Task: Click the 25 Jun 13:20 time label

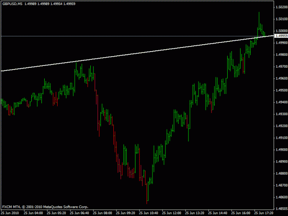Action: click(195, 213)
